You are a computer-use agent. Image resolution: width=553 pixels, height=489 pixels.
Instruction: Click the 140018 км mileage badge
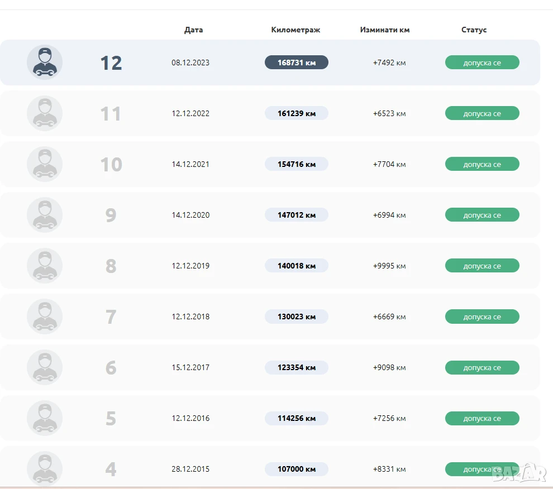pyautogui.click(x=297, y=266)
